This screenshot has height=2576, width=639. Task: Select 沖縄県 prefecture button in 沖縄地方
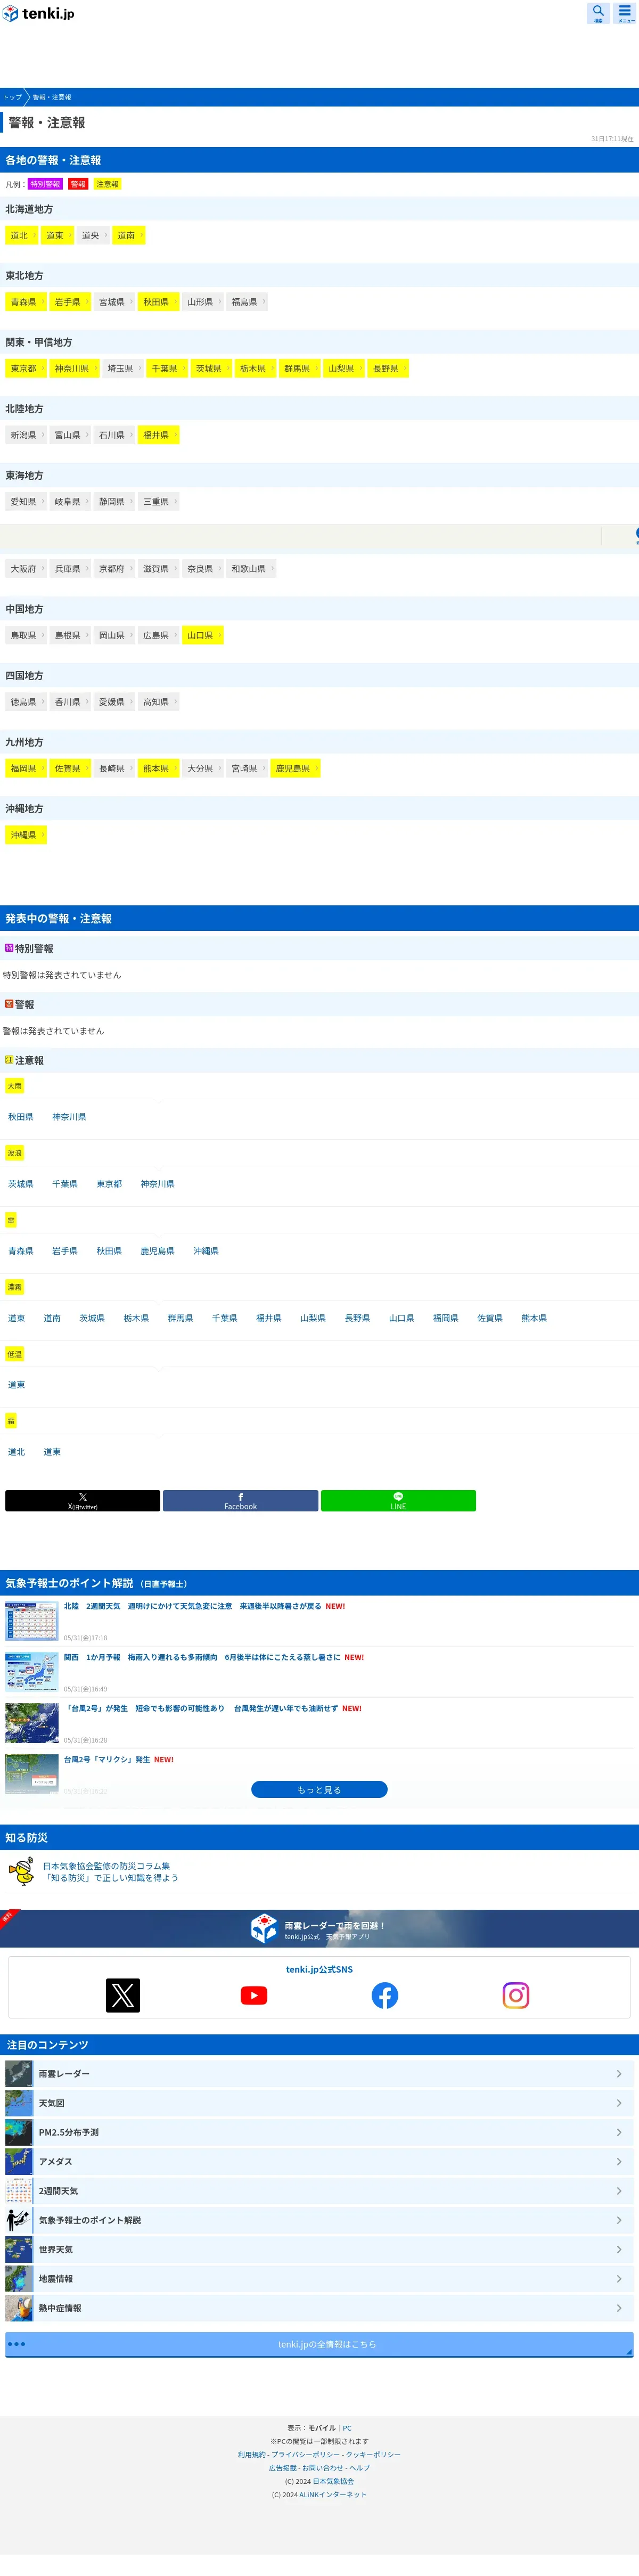26,835
